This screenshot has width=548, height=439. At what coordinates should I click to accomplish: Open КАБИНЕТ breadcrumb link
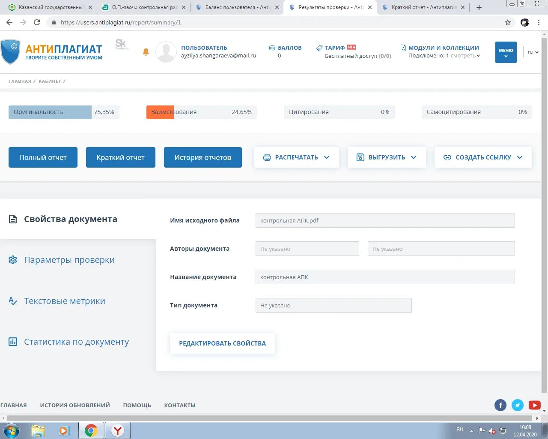(50, 81)
